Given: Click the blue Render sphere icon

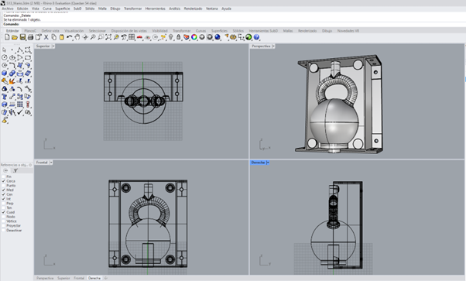Looking at the screenshot, I should pos(218,37).
